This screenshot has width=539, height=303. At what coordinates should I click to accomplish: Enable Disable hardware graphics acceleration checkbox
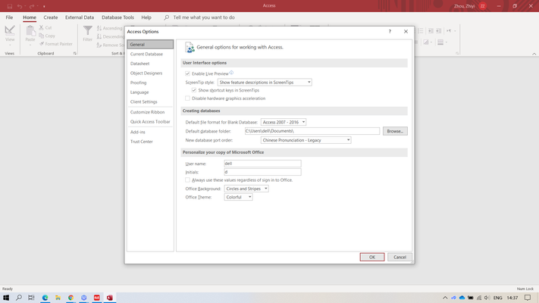[187, 98]
